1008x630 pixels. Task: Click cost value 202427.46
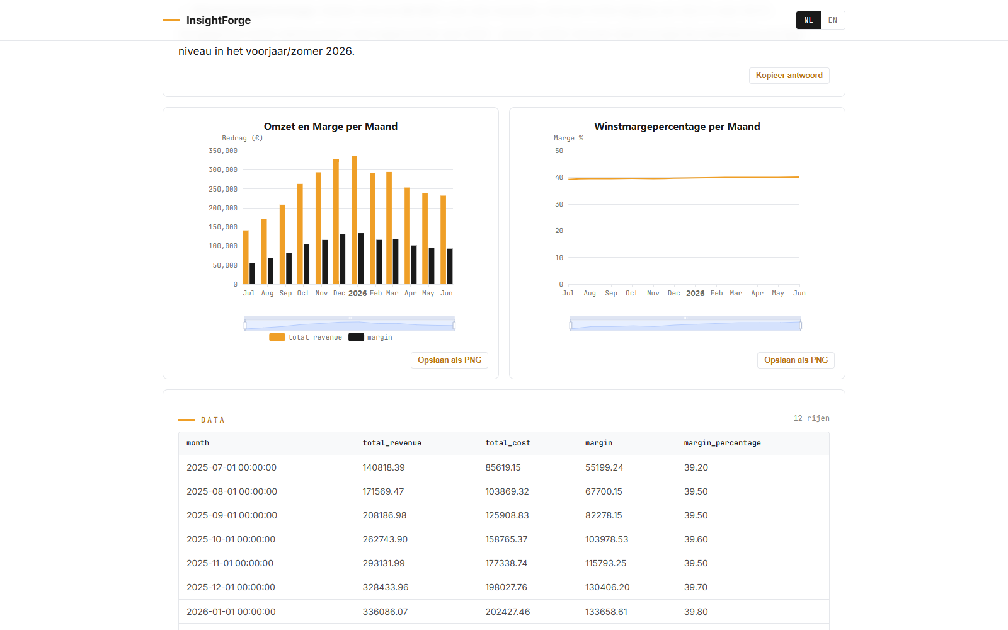coord(508,612)
